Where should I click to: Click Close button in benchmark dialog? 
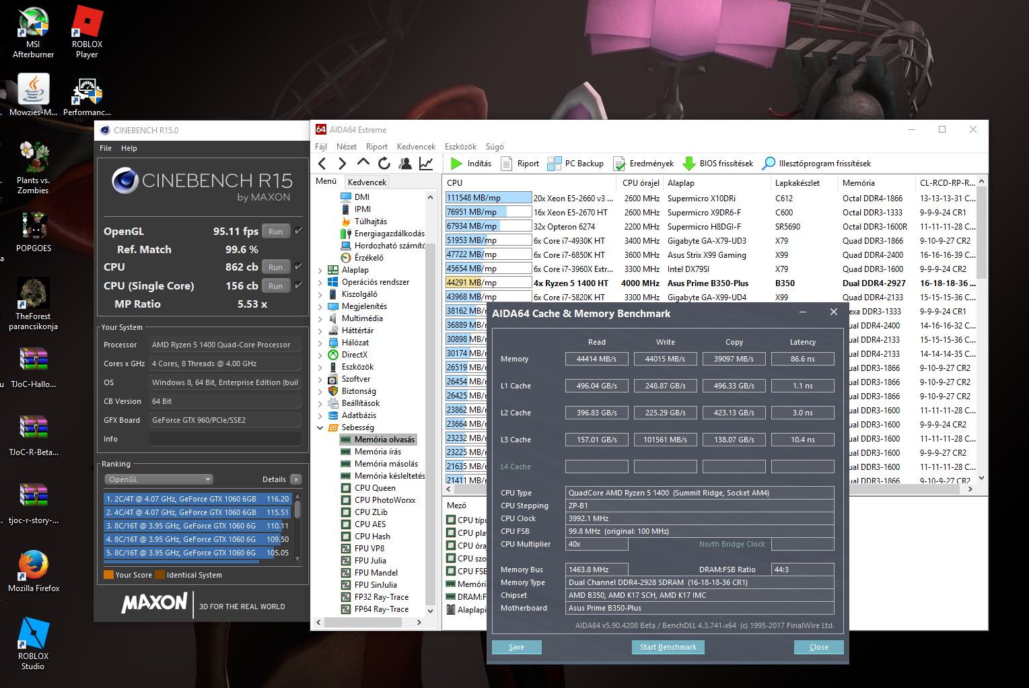tap(818, 647)
